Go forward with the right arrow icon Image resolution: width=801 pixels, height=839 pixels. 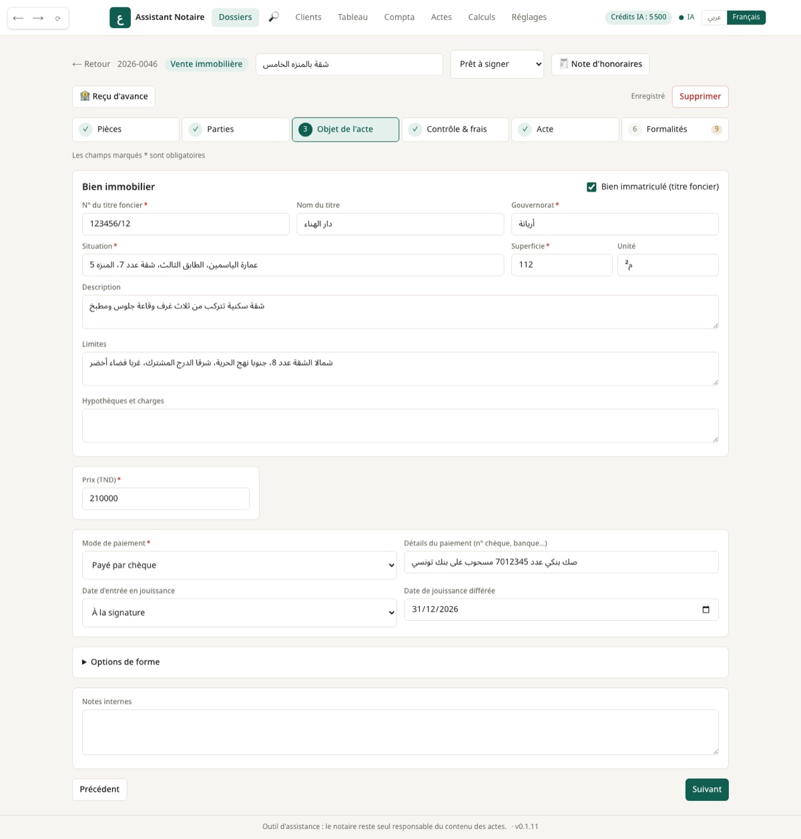38,18
